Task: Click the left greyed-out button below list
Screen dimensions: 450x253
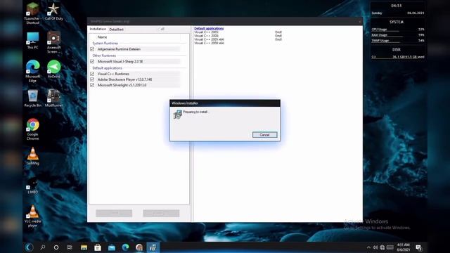Action: point(114,213)
